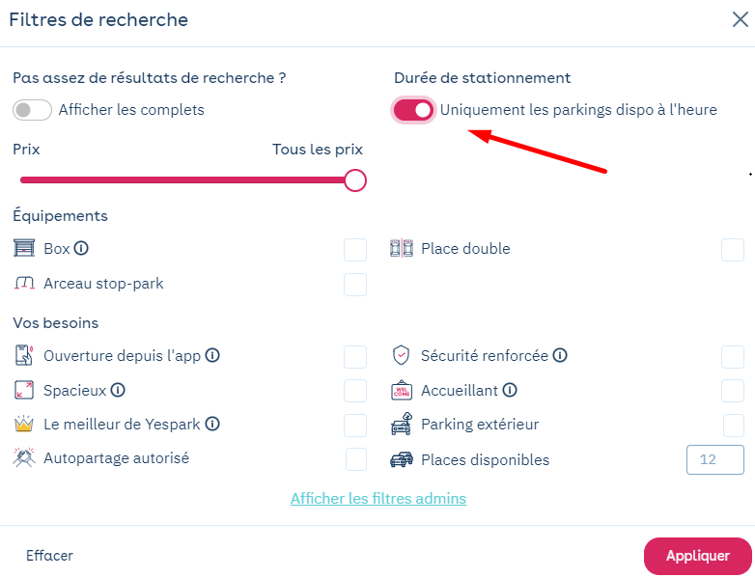Viewport: 755px width, 578px height.
Task: Tick the Arceau stop-park checkbox
Action: coord(355,285)
